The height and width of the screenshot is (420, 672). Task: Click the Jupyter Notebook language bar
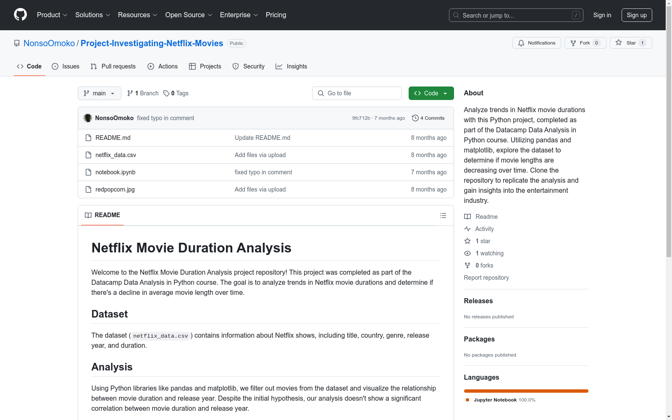coord(526,391)
